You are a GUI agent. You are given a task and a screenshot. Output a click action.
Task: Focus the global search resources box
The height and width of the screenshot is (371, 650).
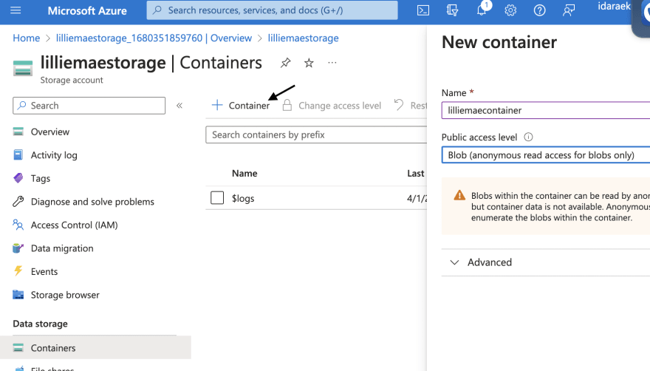pyautogui.click(x=272, y=10)
